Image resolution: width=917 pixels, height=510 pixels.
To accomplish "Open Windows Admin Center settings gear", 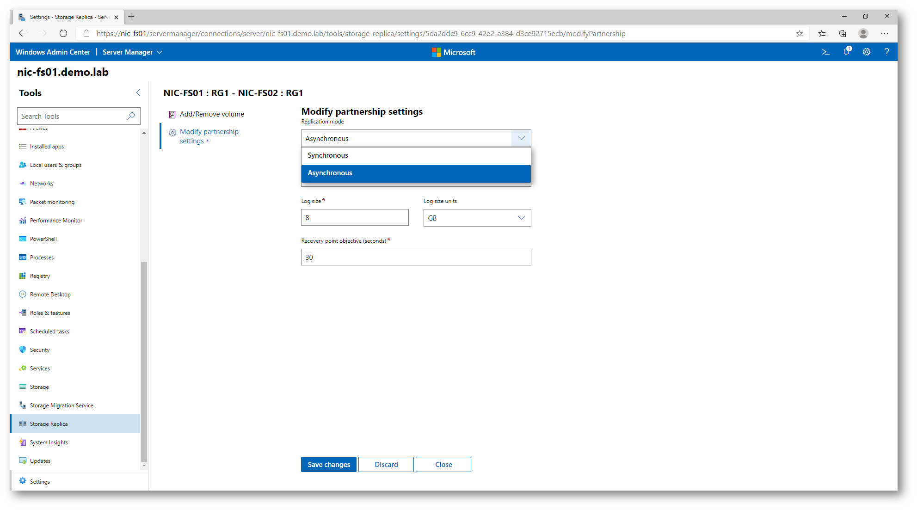I will coord(867,52).
